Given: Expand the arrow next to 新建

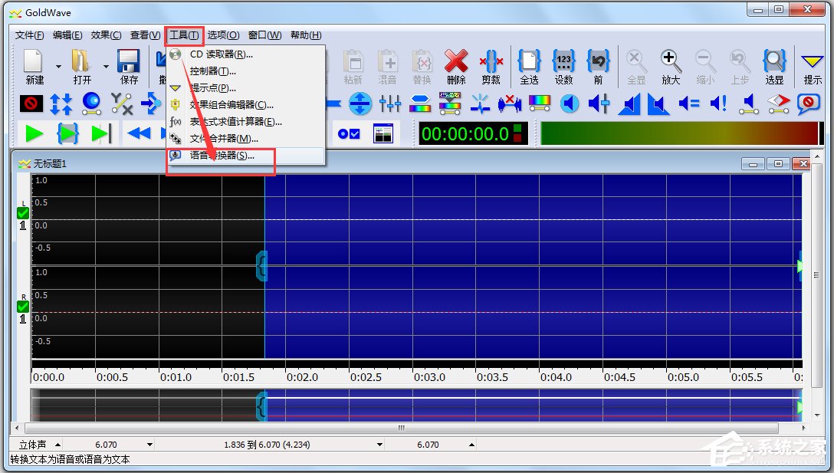Looking at the screenshot, I should coord(58,67).
